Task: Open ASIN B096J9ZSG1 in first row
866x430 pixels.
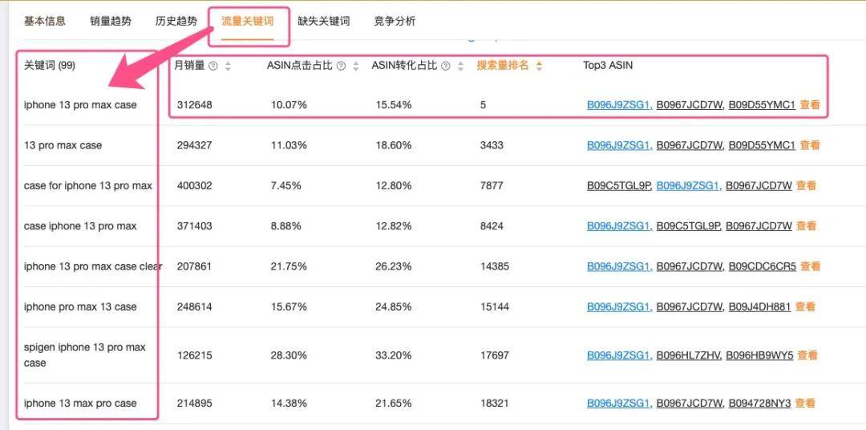Action: 620,104
